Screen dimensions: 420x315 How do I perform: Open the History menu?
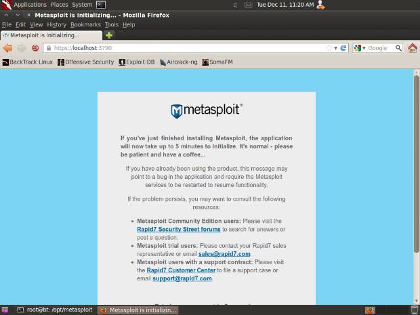tap(57, 24)
